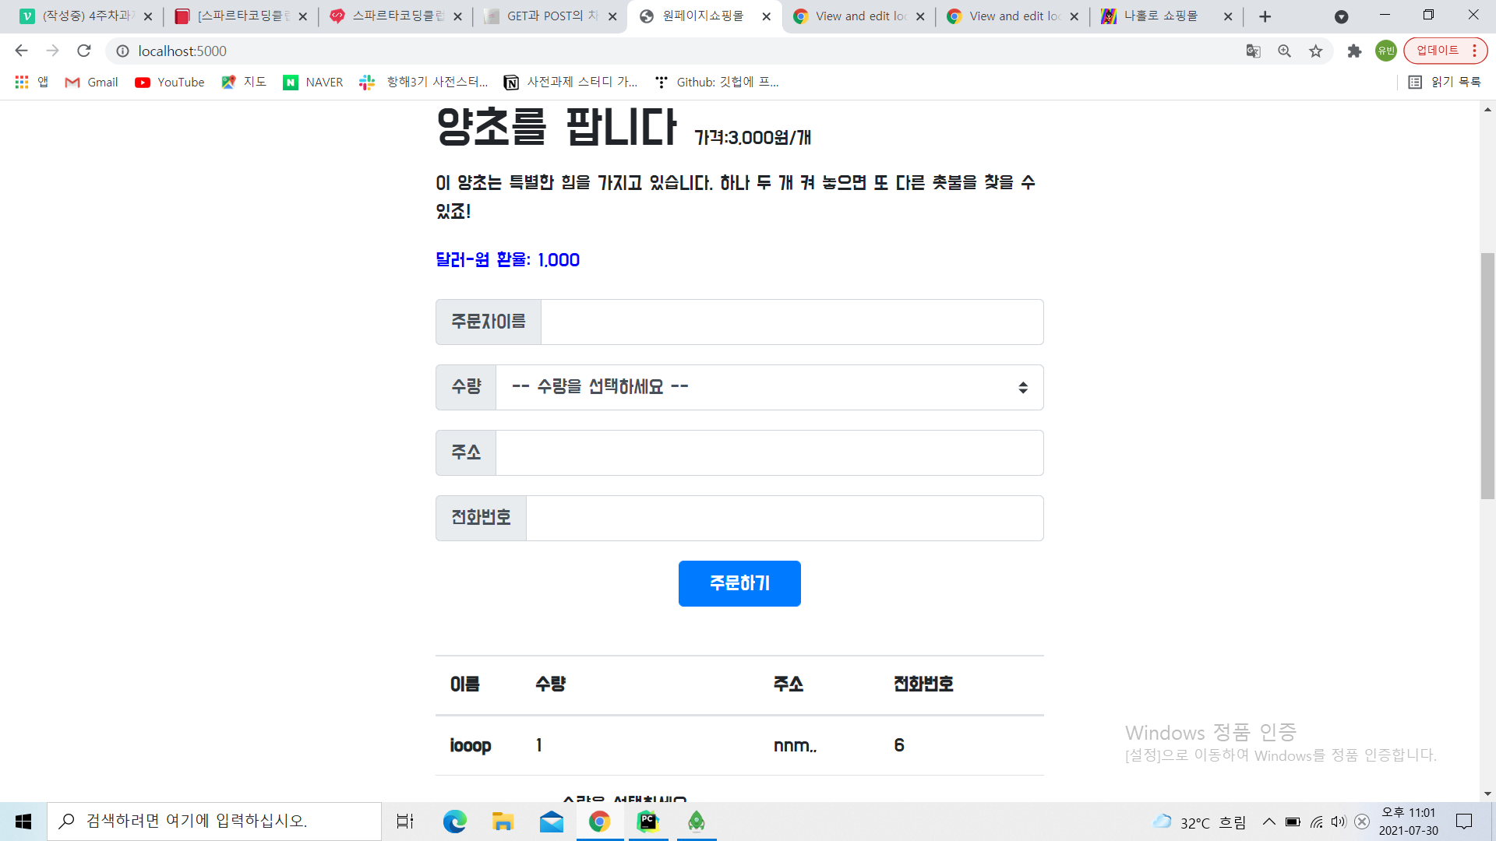
Task: Open Chrome extensions puzzle icon
Action: (1354, 51)
